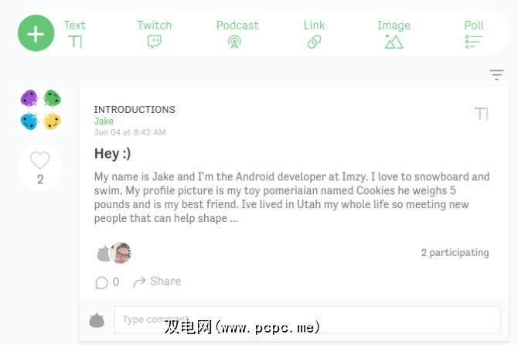The height and width of the screenshot is (345, 518).
Task: Click the community avatar with four blobs
Action: 40,110
